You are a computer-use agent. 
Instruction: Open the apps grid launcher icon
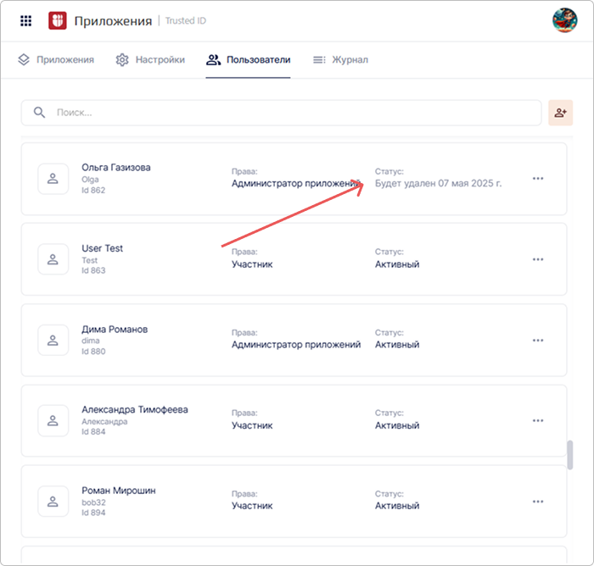point(25,21)
